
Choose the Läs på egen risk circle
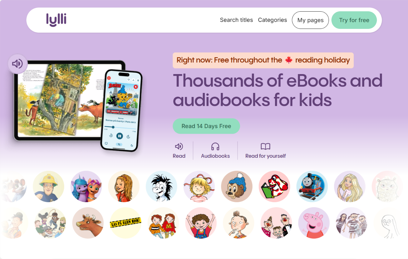(126, 223)
